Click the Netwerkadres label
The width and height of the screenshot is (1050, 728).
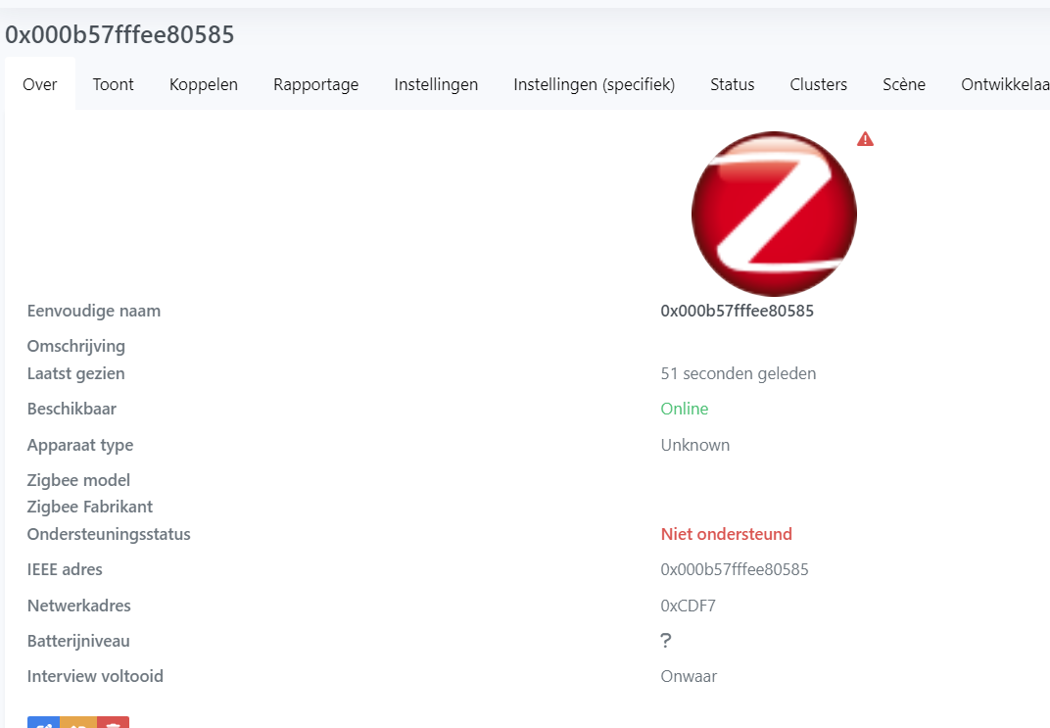coord(79,606)
